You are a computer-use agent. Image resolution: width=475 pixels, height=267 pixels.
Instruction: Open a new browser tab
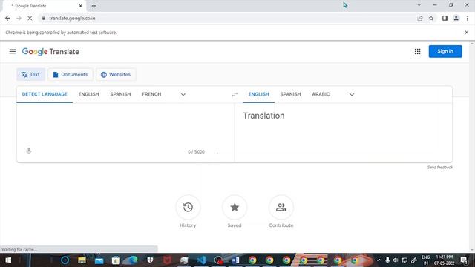94,6
